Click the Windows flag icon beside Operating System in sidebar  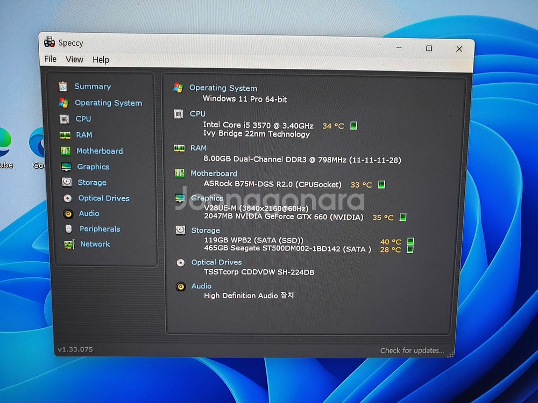click(63, 103)
